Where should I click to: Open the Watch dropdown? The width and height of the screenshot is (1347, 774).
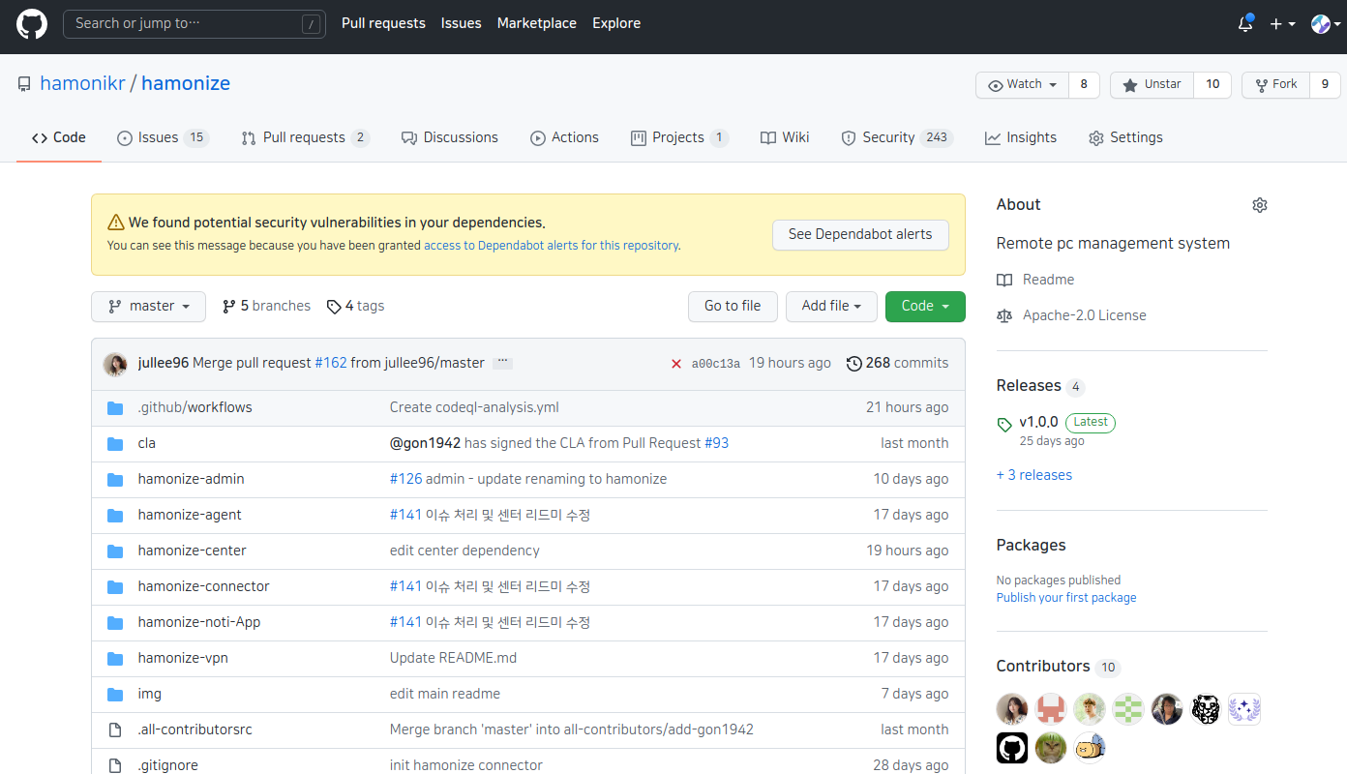click(1022, 85)
